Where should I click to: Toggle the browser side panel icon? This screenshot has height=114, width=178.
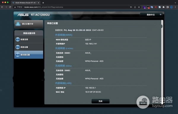pos(167,7)
